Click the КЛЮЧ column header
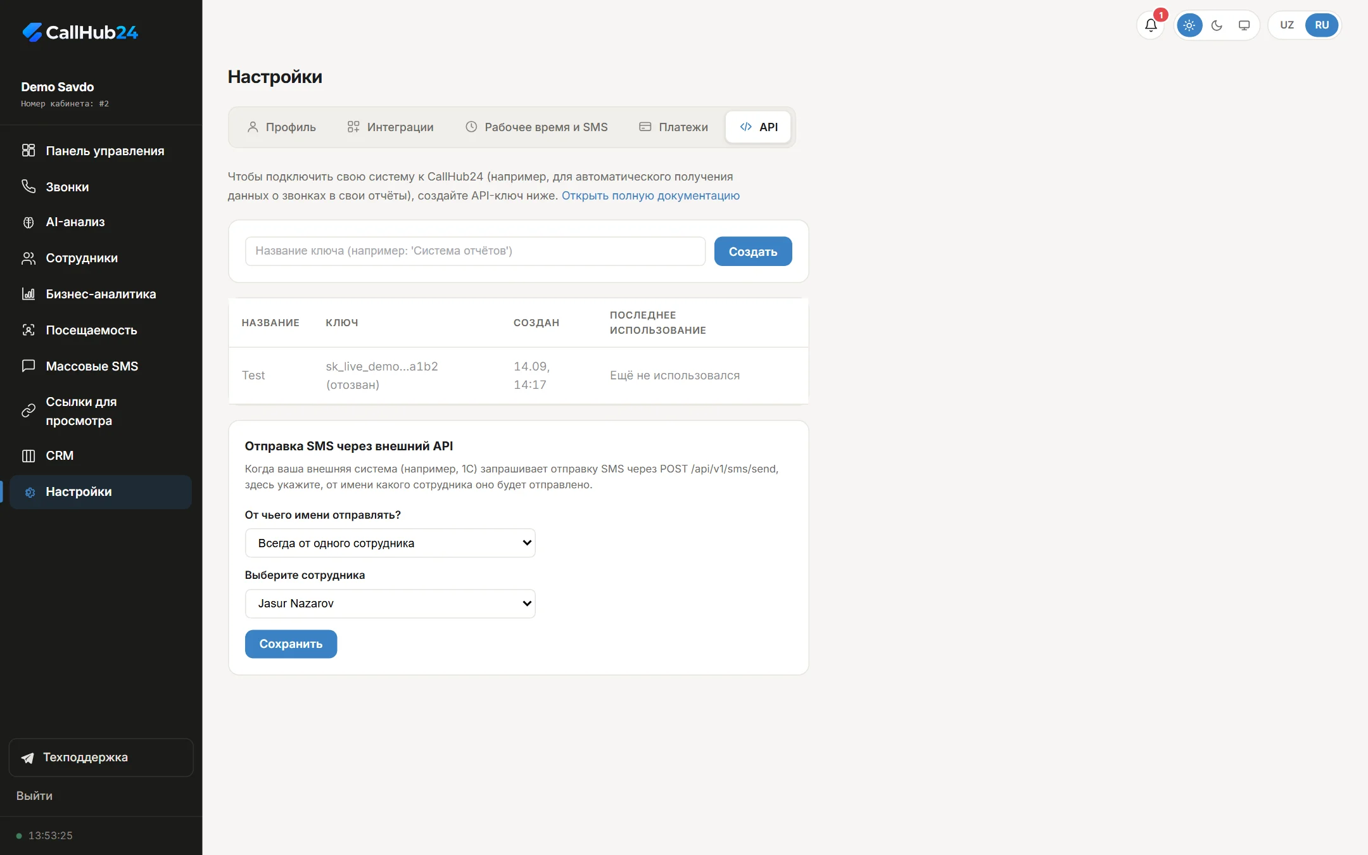 [x=342, y=323]
